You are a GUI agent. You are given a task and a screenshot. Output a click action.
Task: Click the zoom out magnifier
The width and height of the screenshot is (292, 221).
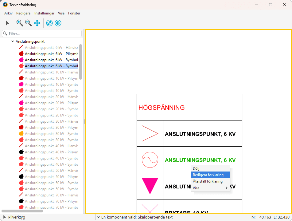tap(28, 23)
